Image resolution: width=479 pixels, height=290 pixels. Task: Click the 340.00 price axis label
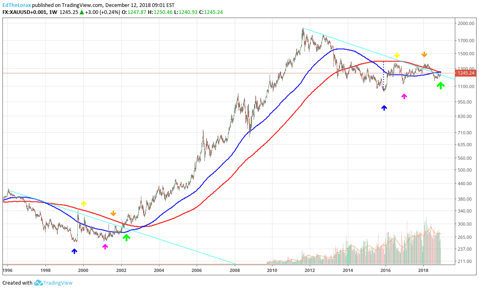pos(466,211)
